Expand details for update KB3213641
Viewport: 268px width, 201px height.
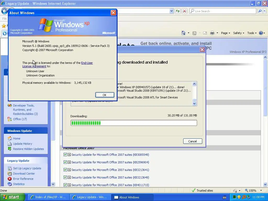click(x=69, y=170)
